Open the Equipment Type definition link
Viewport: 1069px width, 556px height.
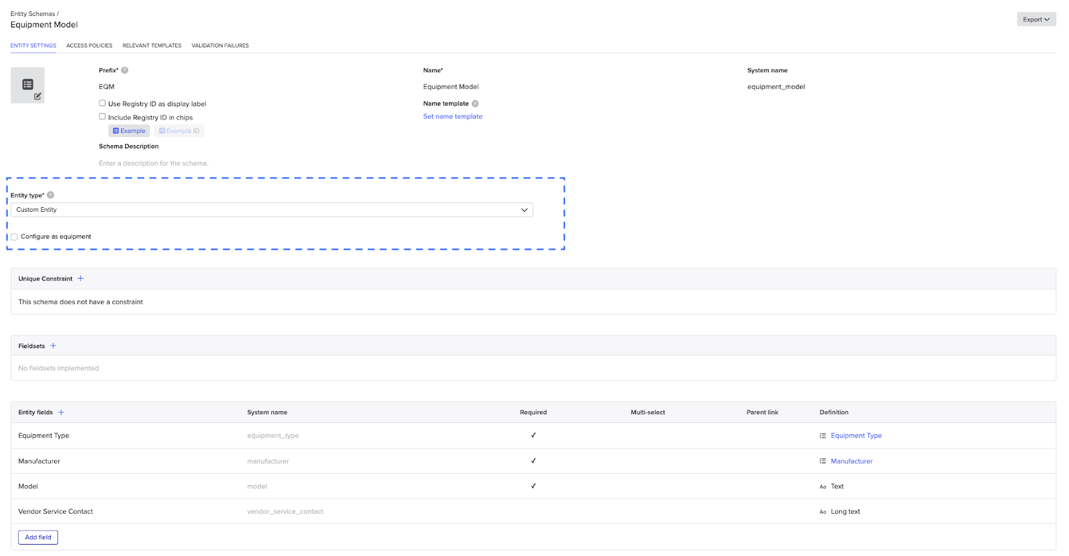(856, 436)
